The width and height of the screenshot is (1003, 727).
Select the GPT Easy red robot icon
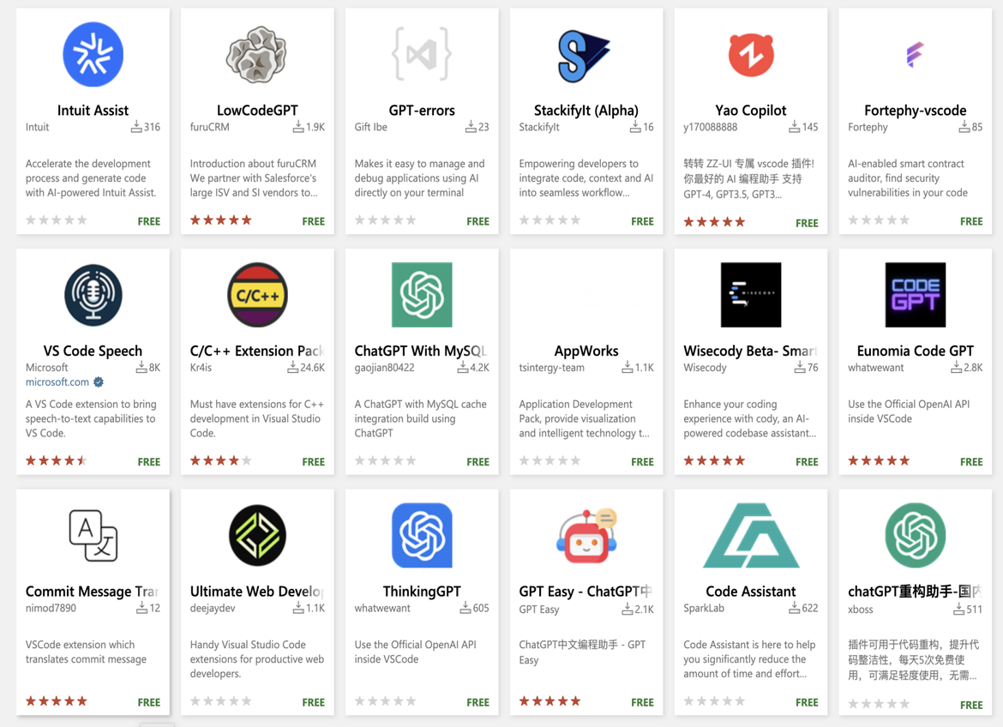pos(586,536)
